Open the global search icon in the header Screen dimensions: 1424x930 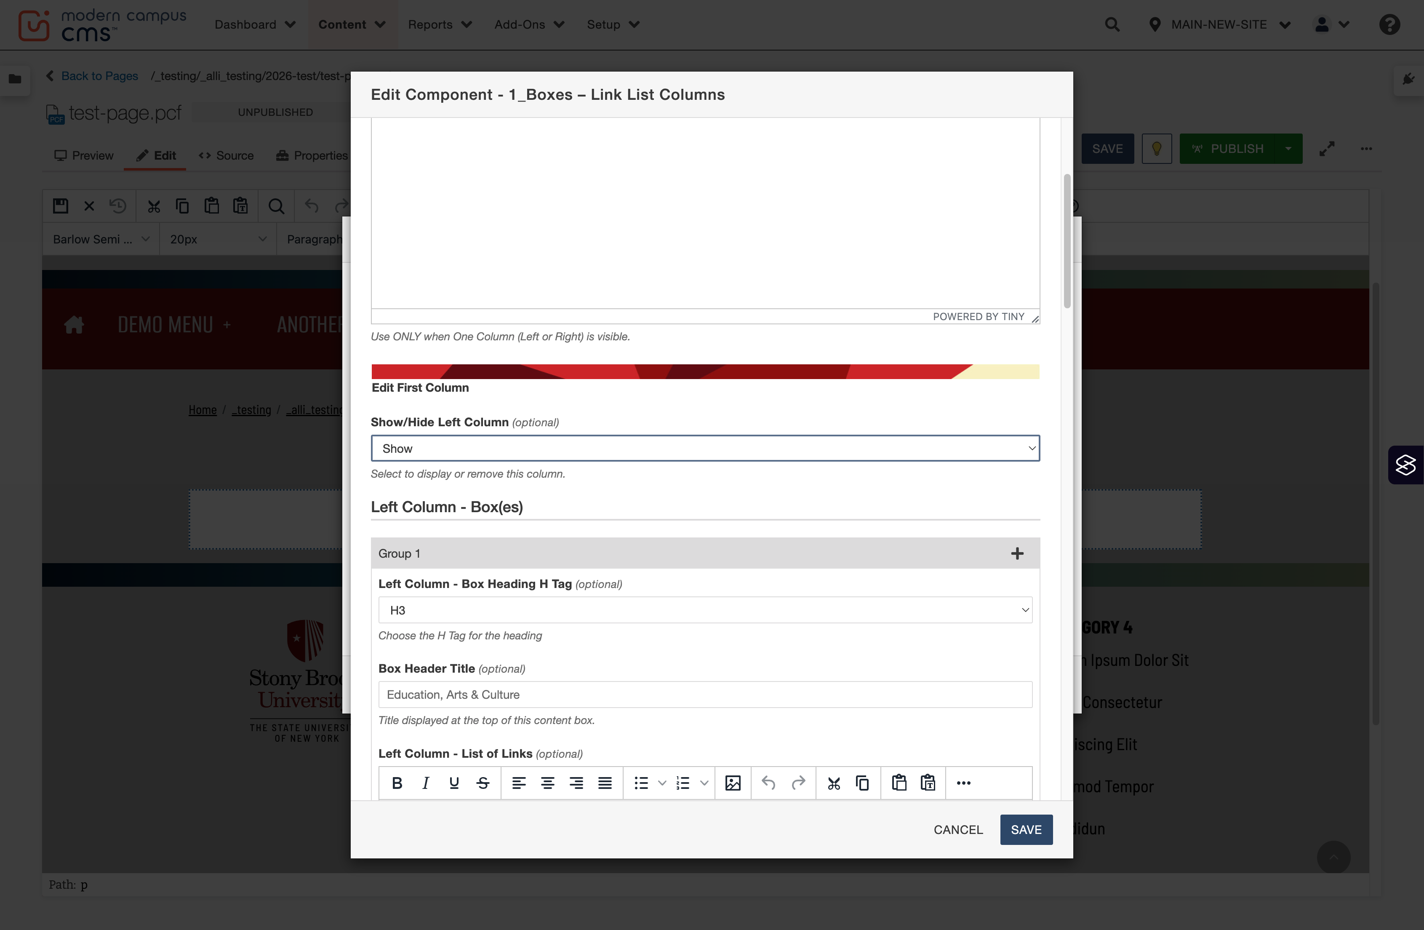pyautogui.click(x=1112, y=24)
